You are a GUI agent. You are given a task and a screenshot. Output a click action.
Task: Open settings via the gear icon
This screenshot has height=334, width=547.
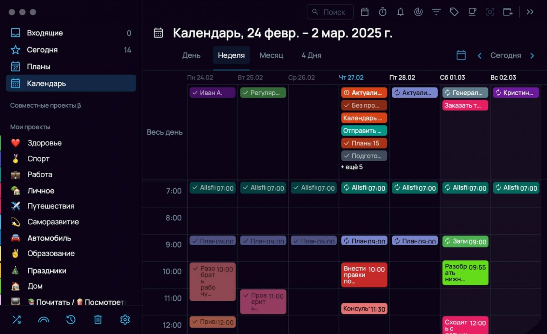125,319
